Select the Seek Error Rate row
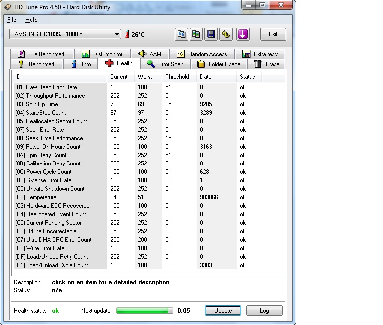The height and width of the screenshot is (325, 383). click(x=138, y=130)
